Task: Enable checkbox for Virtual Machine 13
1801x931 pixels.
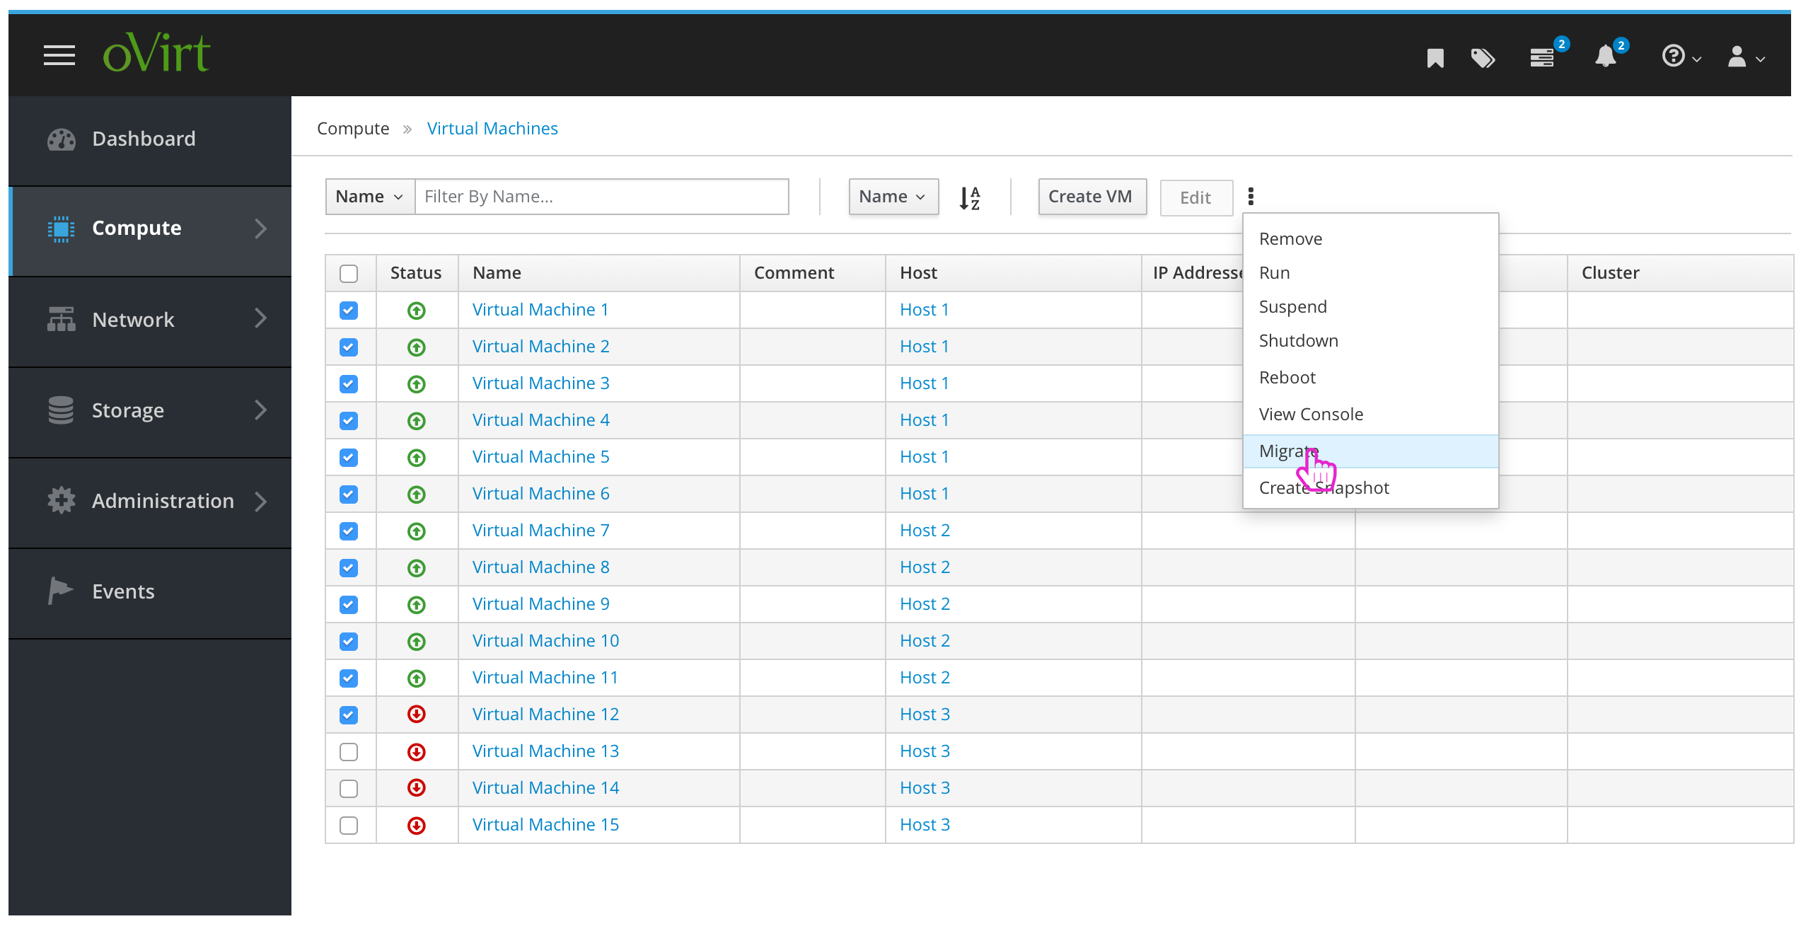Action: point(352,751)
